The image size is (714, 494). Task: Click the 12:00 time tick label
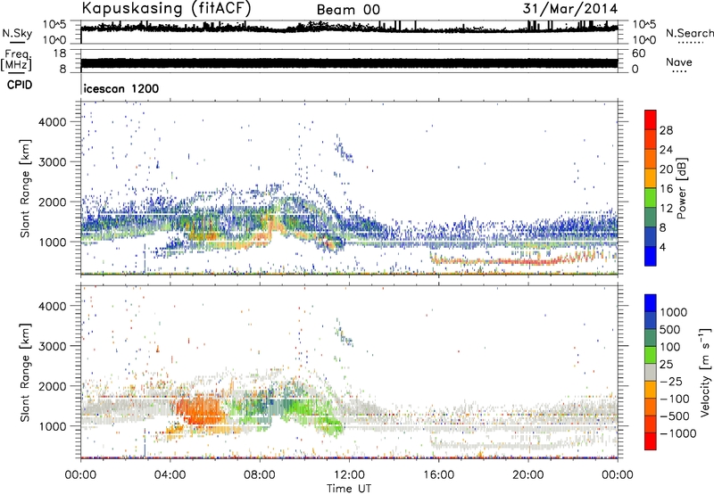(349, 475)
